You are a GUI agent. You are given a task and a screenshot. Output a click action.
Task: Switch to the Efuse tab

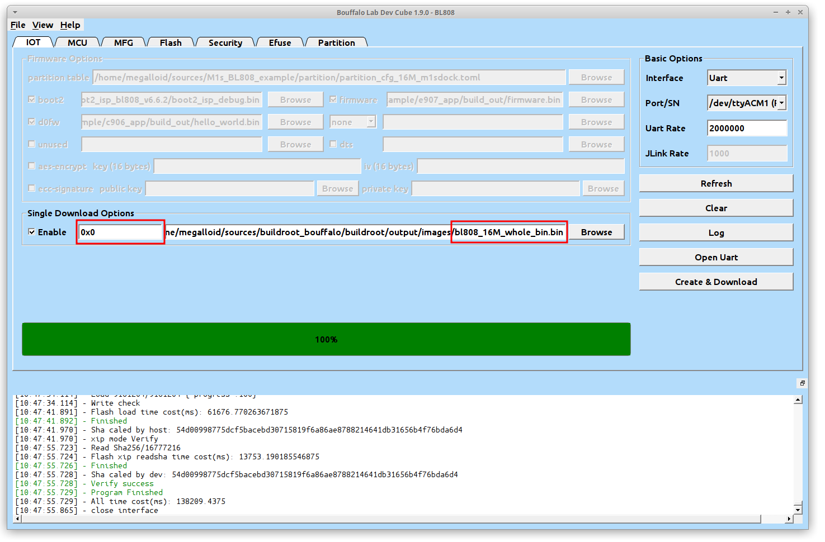(x=280, y=42)
